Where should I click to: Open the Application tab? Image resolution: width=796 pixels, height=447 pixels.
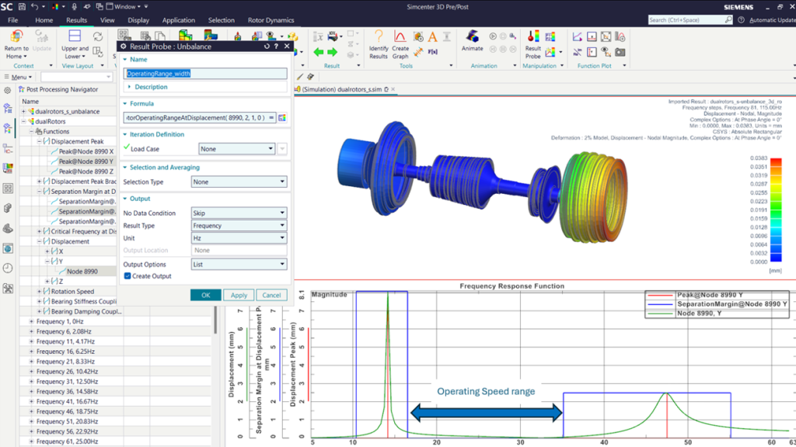pos(178,20)
